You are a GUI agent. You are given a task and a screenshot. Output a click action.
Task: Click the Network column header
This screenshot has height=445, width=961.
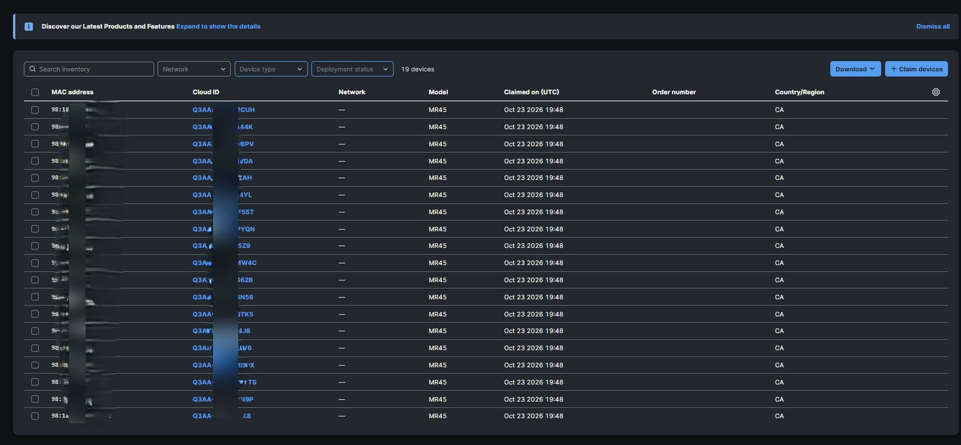click(352, 92)
